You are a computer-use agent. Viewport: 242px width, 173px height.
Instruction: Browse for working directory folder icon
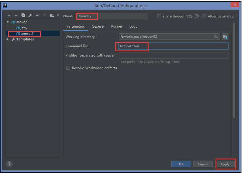(216, 37)
